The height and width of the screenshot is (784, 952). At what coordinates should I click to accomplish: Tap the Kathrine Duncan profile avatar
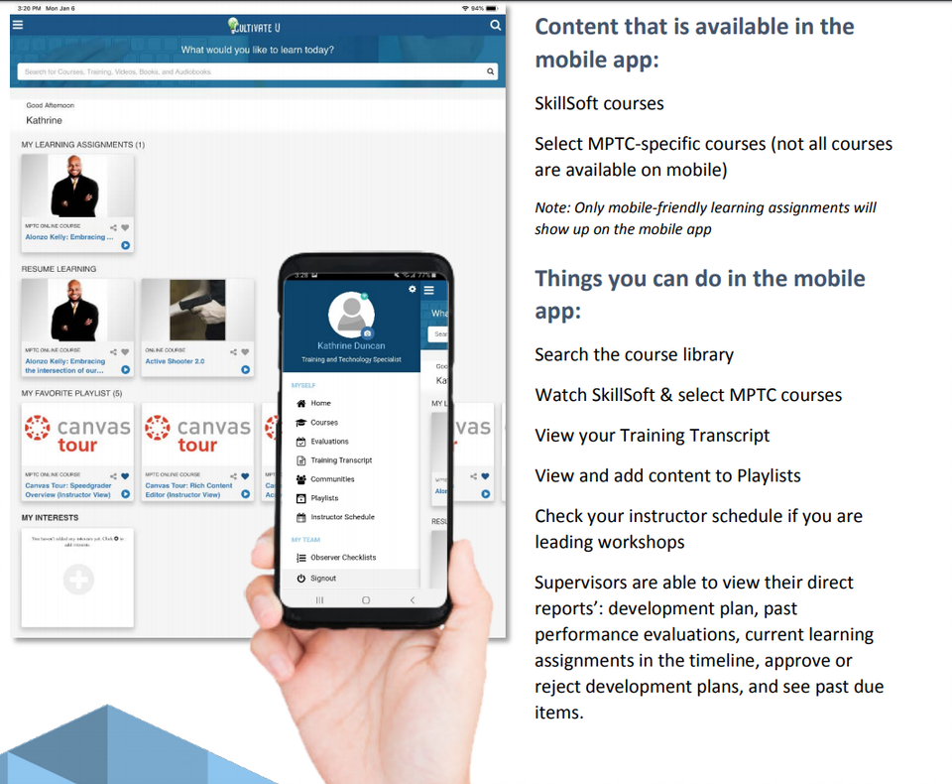click(351, 315)
